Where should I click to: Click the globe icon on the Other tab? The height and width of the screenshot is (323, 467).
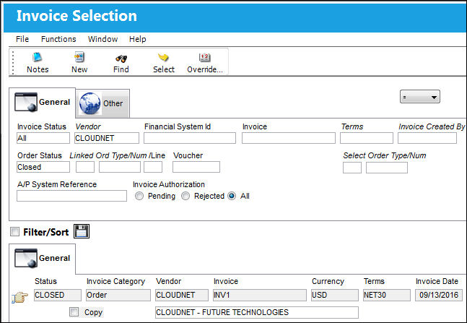(90, 103)
